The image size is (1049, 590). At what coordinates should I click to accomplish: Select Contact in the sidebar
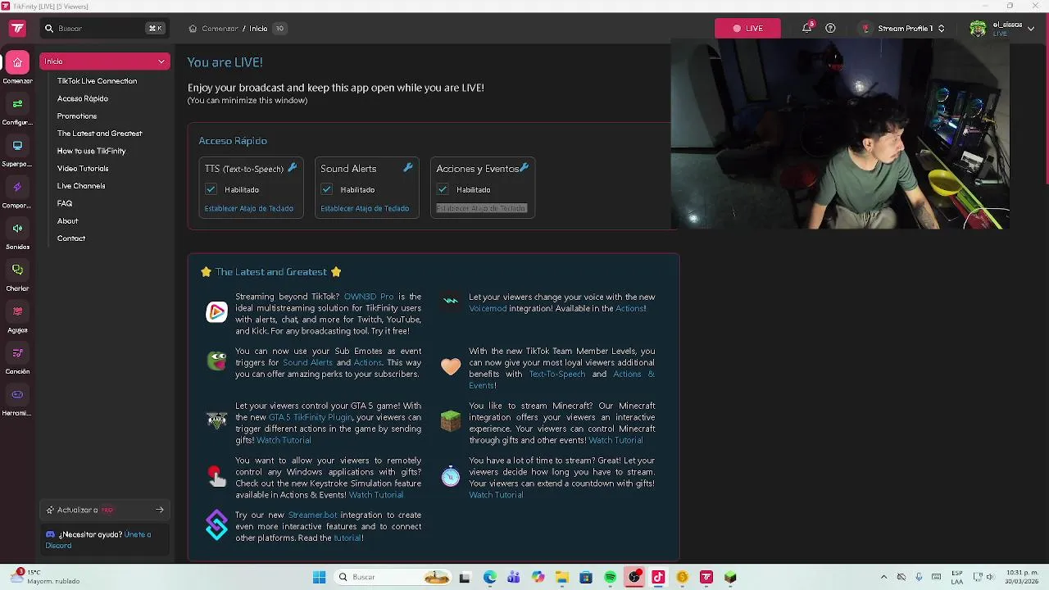click(71, 238)
